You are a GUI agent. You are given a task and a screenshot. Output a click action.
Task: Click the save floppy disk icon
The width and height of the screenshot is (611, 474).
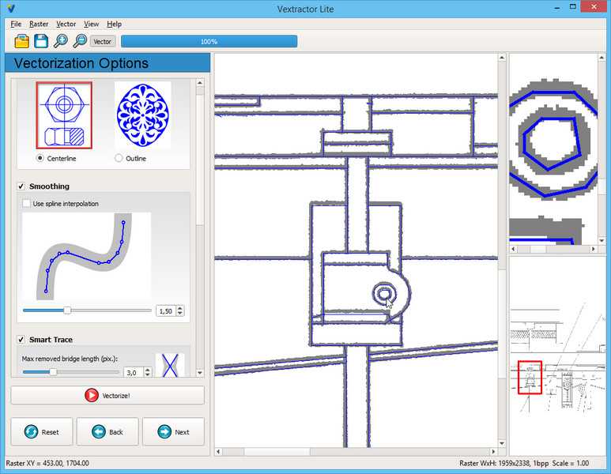[x=41, y=41]
